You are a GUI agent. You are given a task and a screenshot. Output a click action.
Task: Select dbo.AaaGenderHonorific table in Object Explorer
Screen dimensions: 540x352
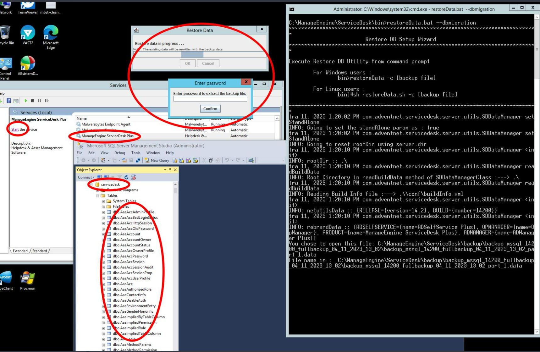[x=133, y=311]
